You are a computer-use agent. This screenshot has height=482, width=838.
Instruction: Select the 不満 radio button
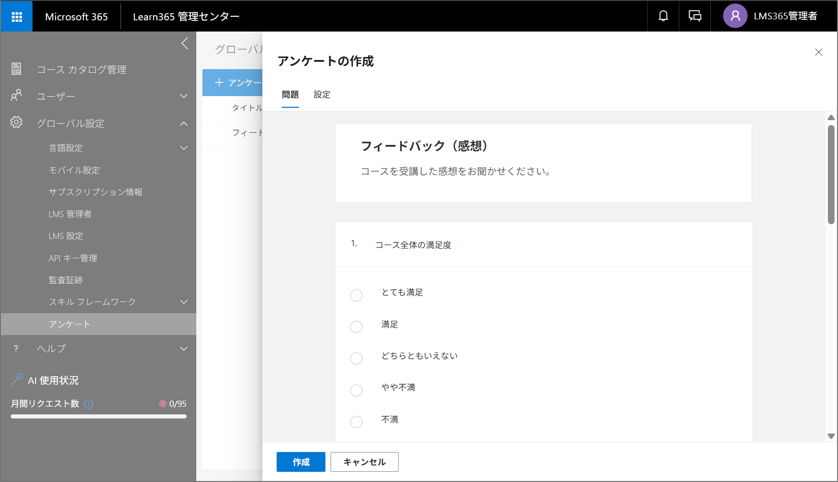pyautogui.click(x=356, y=422)
